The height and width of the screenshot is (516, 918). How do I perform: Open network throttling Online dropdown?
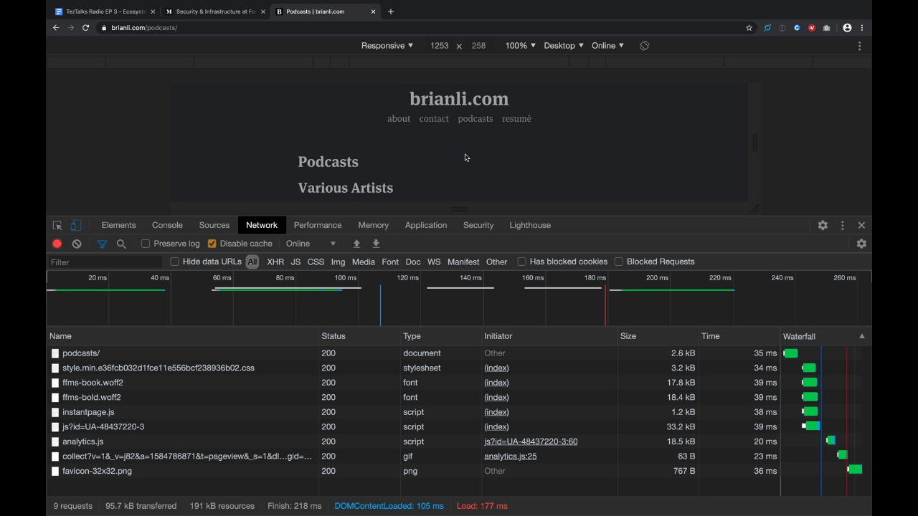(x=311, y=244)
